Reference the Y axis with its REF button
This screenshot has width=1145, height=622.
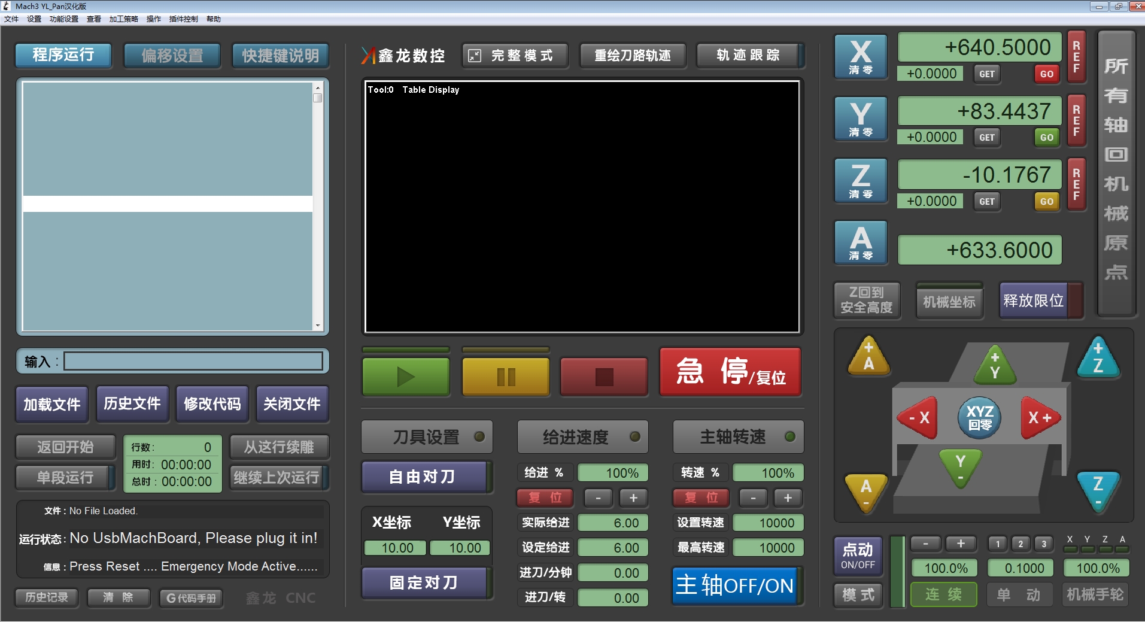point(1076,120)
